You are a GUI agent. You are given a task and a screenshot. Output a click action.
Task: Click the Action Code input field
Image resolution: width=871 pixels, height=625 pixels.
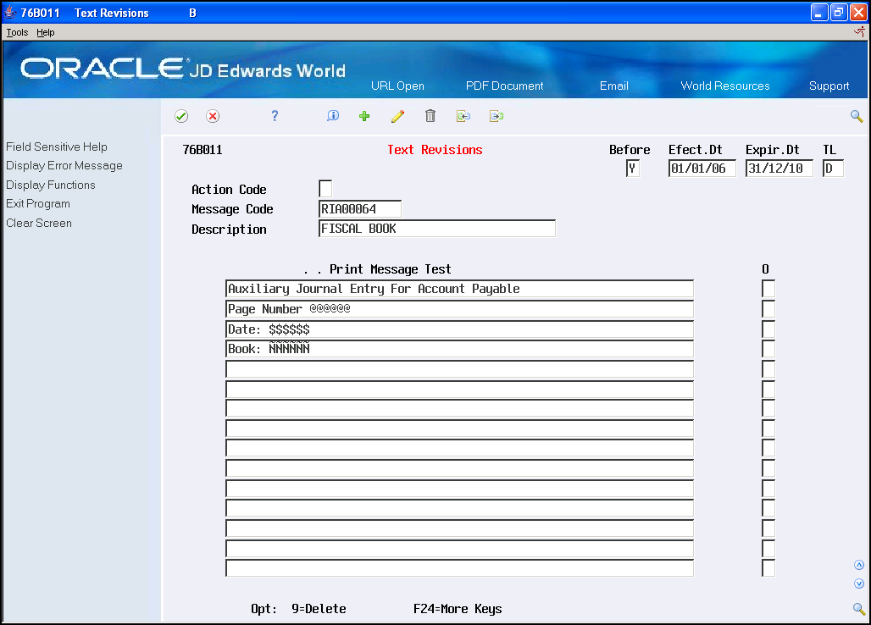point(325,189)
